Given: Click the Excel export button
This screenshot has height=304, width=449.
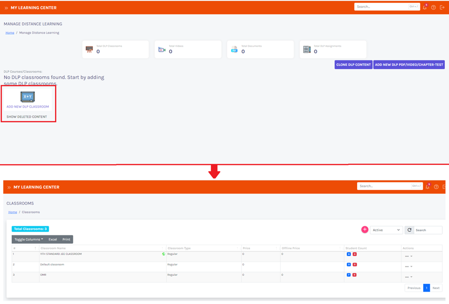Looking at the screenshot, I should click(53, 239).
